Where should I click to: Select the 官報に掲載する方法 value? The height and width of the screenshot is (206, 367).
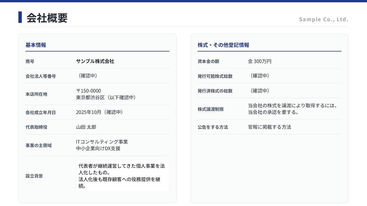(x=270, y=127)
